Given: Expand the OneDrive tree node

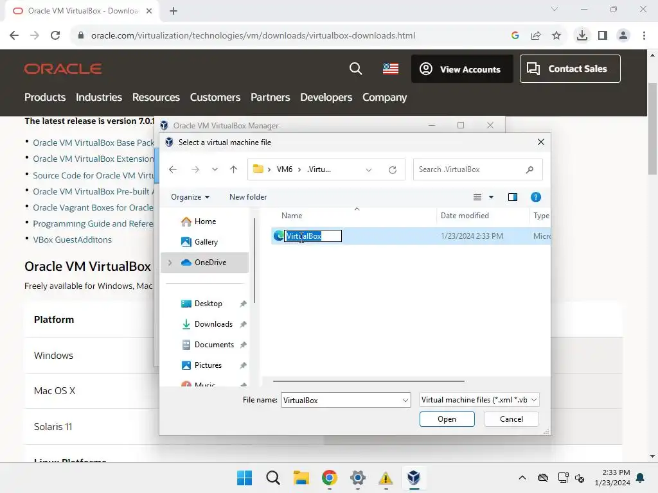Looking at the screenshot, I should click(170, 263).
